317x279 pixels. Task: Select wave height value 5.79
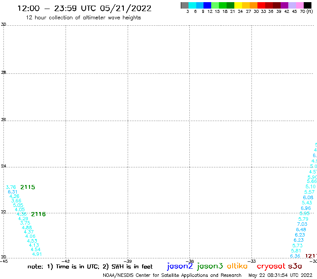tap(303, 219)
